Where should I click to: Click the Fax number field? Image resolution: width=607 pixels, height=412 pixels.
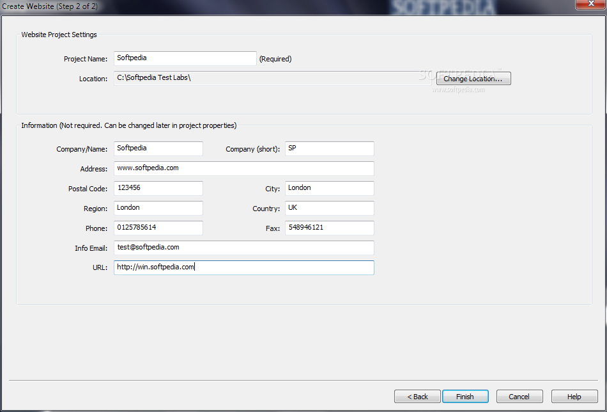[x=330, y=228]
